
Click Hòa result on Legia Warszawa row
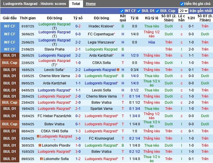click(x=152, y=42)
